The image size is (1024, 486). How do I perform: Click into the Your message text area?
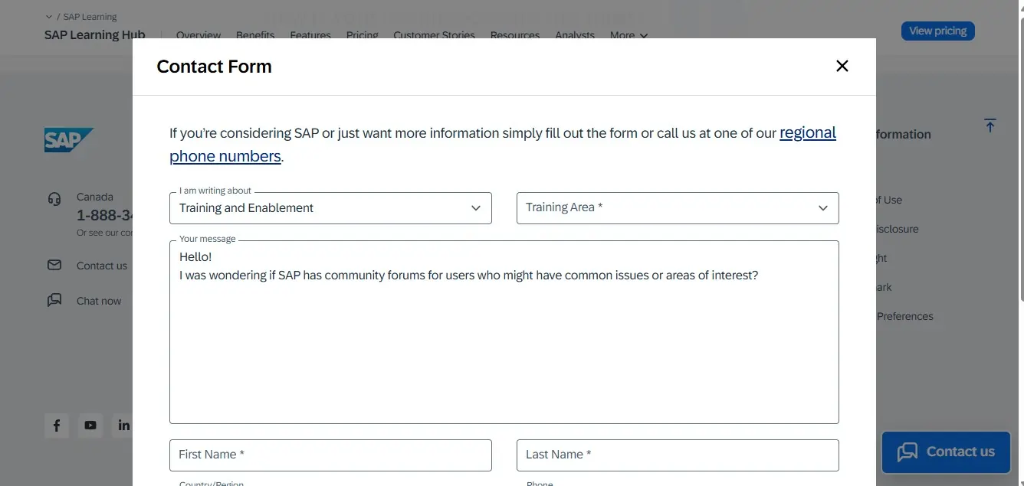[x=504, y=332]
